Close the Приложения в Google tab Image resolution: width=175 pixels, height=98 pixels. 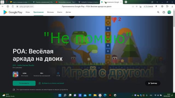point(121,2)
